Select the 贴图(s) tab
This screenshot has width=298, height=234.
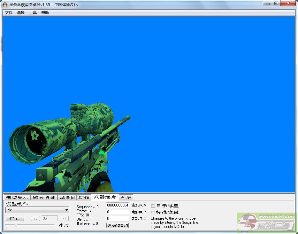tap(67, 197)
